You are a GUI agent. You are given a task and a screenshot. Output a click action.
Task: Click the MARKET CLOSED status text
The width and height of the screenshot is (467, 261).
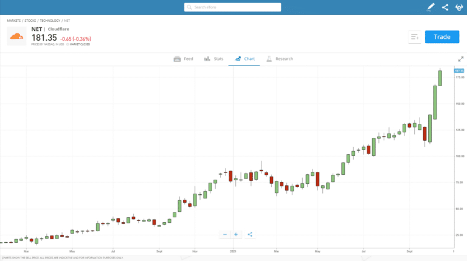[x=80, y=44]
